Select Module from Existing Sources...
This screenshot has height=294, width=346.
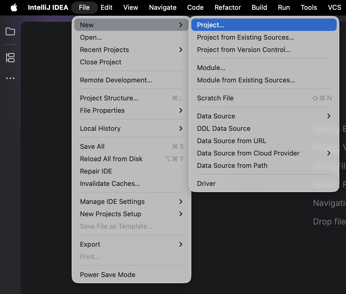246,80
